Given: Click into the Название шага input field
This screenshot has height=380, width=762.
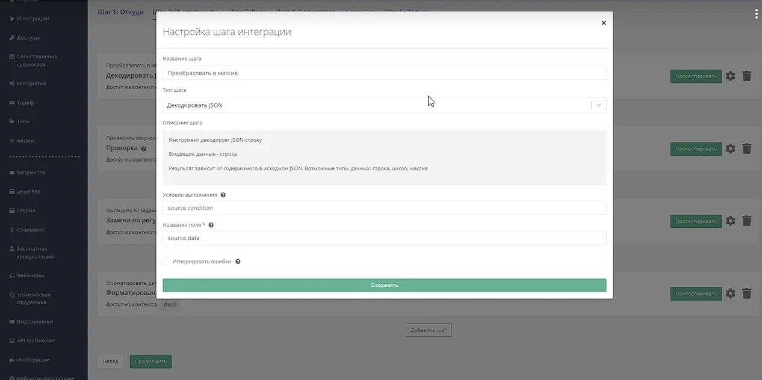Looking at the screenshot, I should [384, 73].
